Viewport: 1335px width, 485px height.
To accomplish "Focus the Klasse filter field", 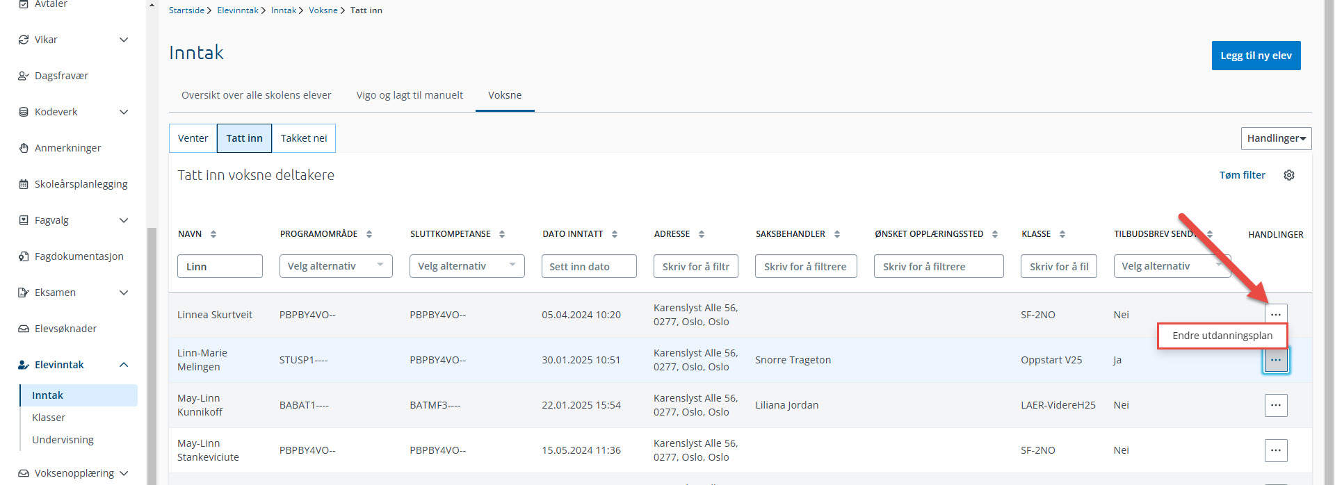I will click(x=1058, y=266).
